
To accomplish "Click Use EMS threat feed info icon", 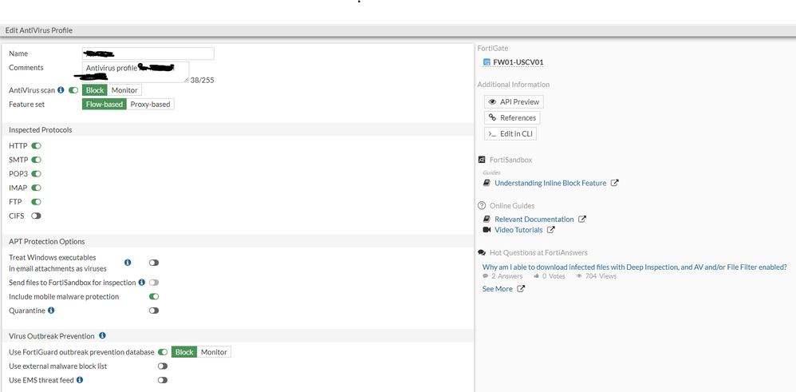I will [x=80, y=380].
